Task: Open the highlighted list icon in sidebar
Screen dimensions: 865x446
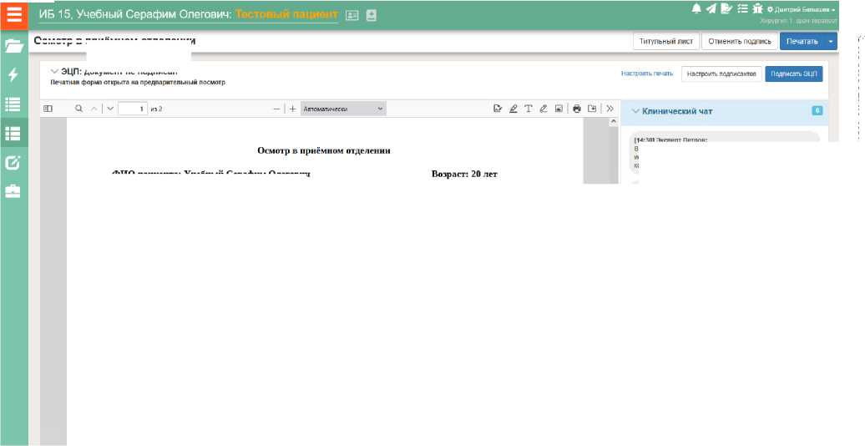Action: [13, 133]
